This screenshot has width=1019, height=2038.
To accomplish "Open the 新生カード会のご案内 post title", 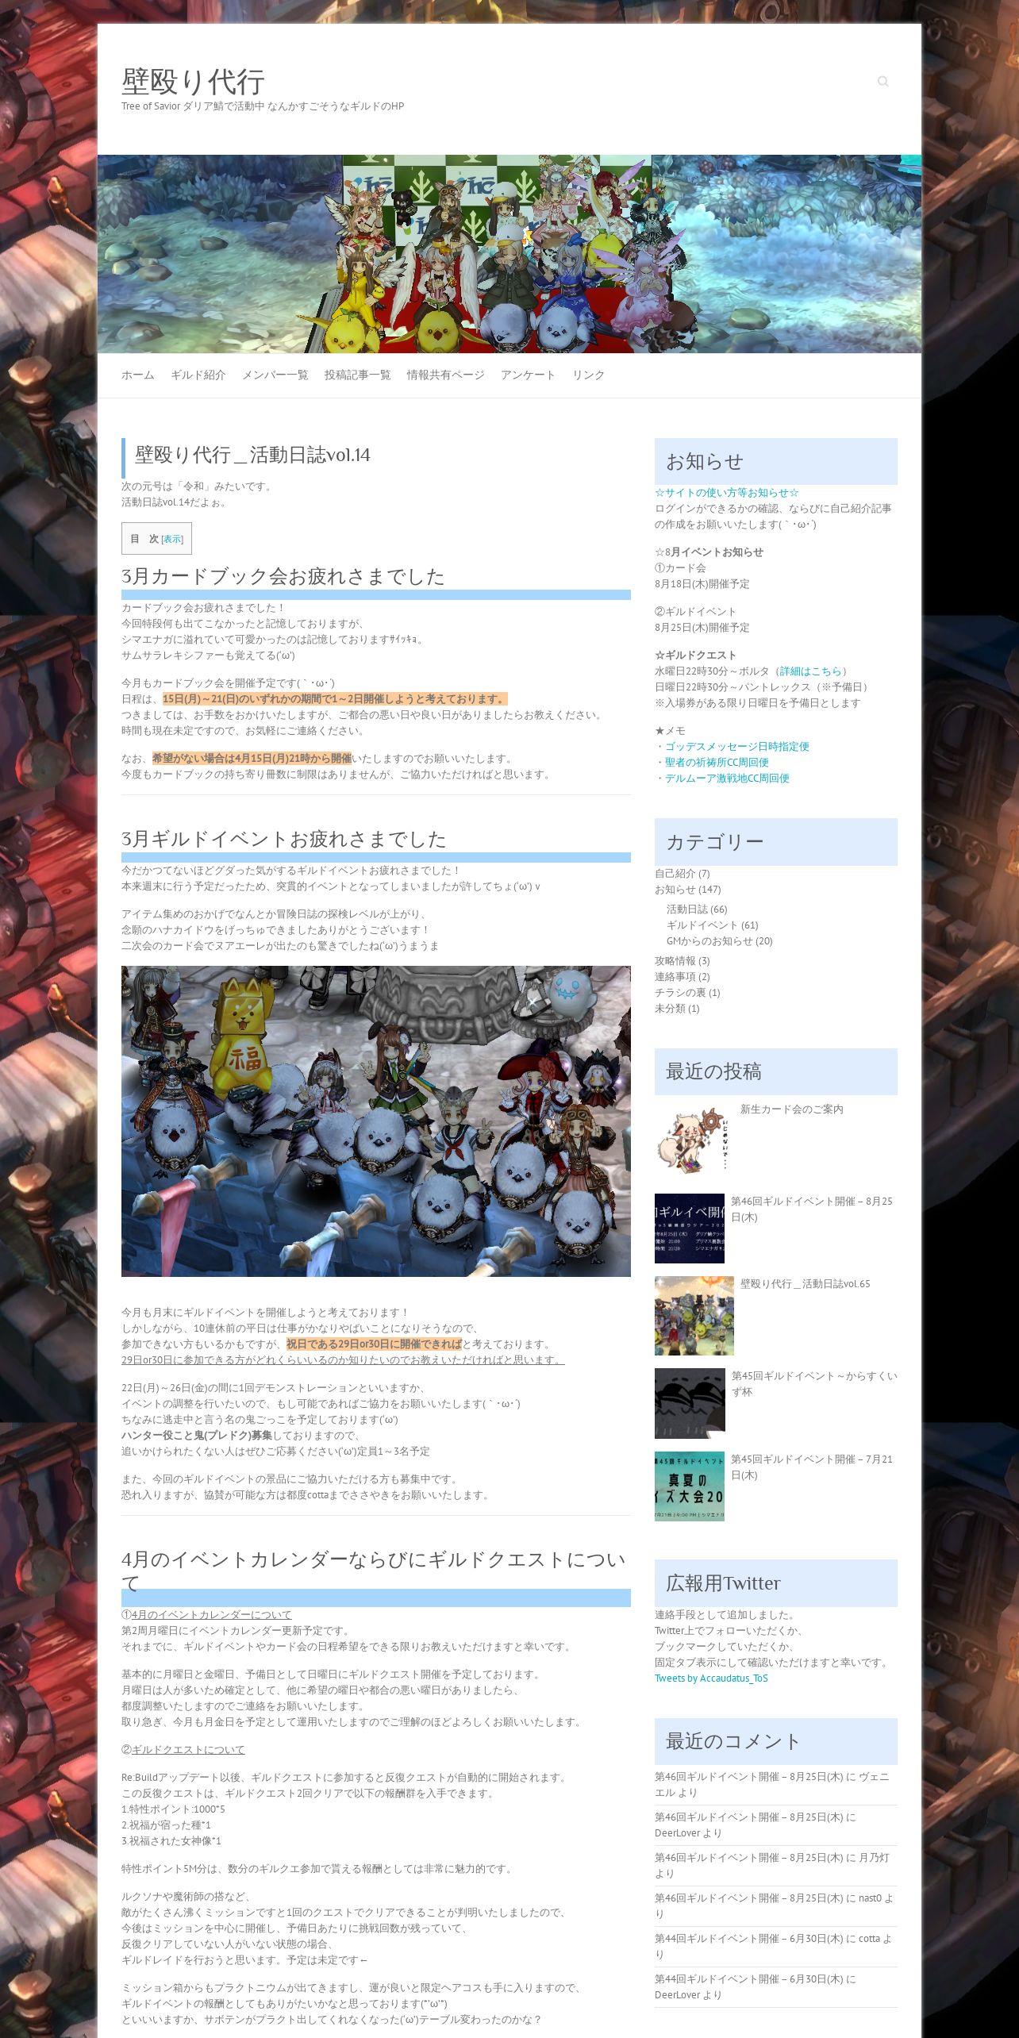I will click(792, 1109).
